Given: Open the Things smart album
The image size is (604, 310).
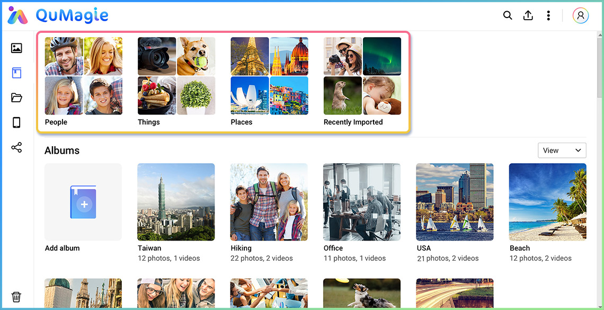Looking at the screenshot, I should point(176,76).
